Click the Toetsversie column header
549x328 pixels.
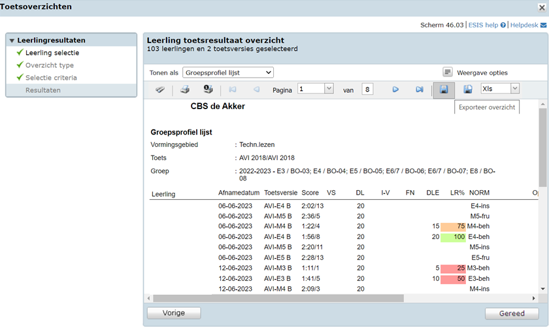280,193
